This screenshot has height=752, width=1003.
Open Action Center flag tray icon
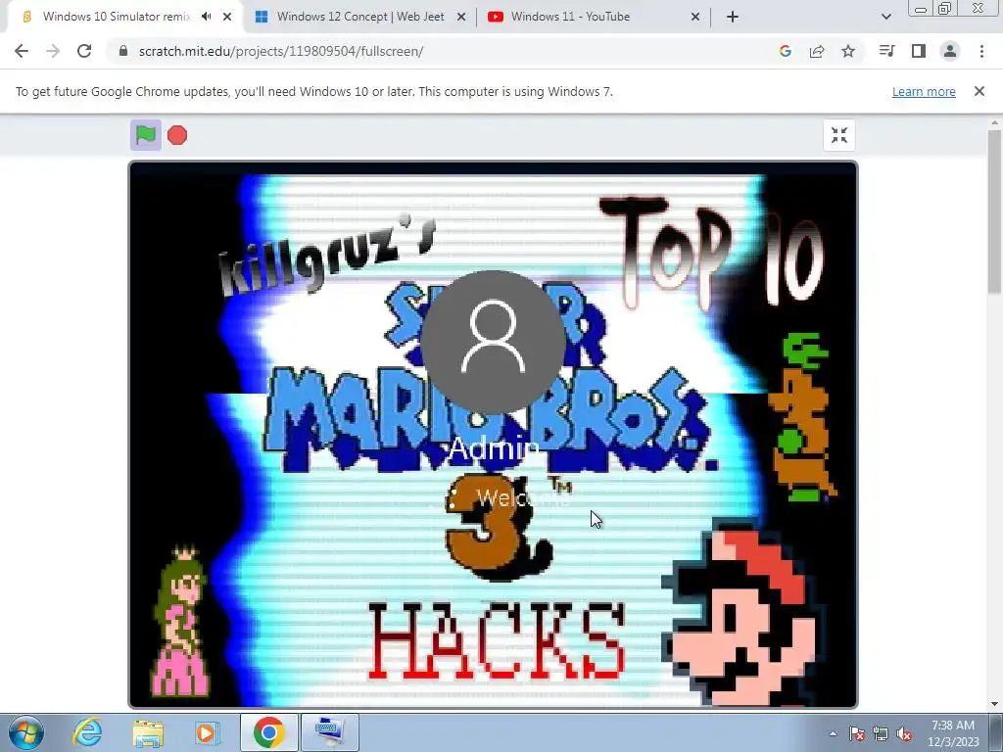point(857,733)
